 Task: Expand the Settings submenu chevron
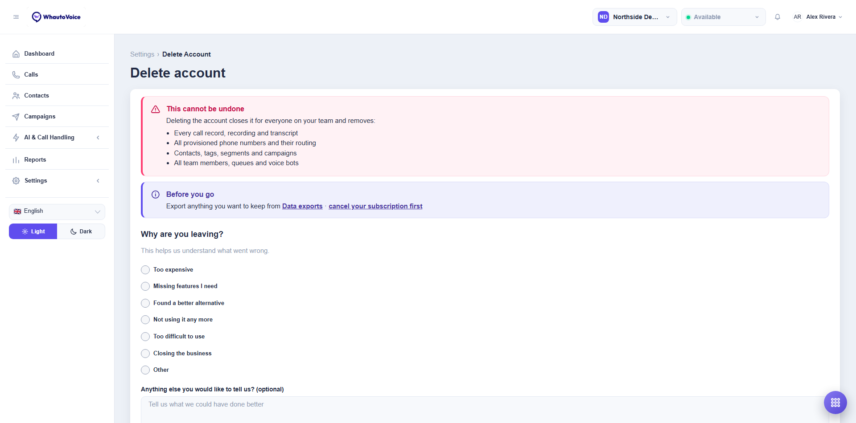click(98, 181)
